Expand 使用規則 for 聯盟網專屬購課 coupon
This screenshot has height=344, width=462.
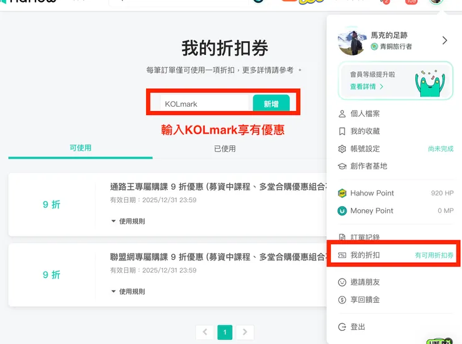point(128,292)
